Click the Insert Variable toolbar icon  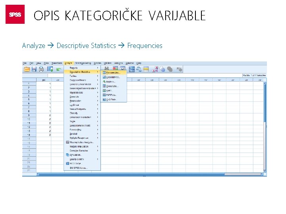tap(123, 69)
